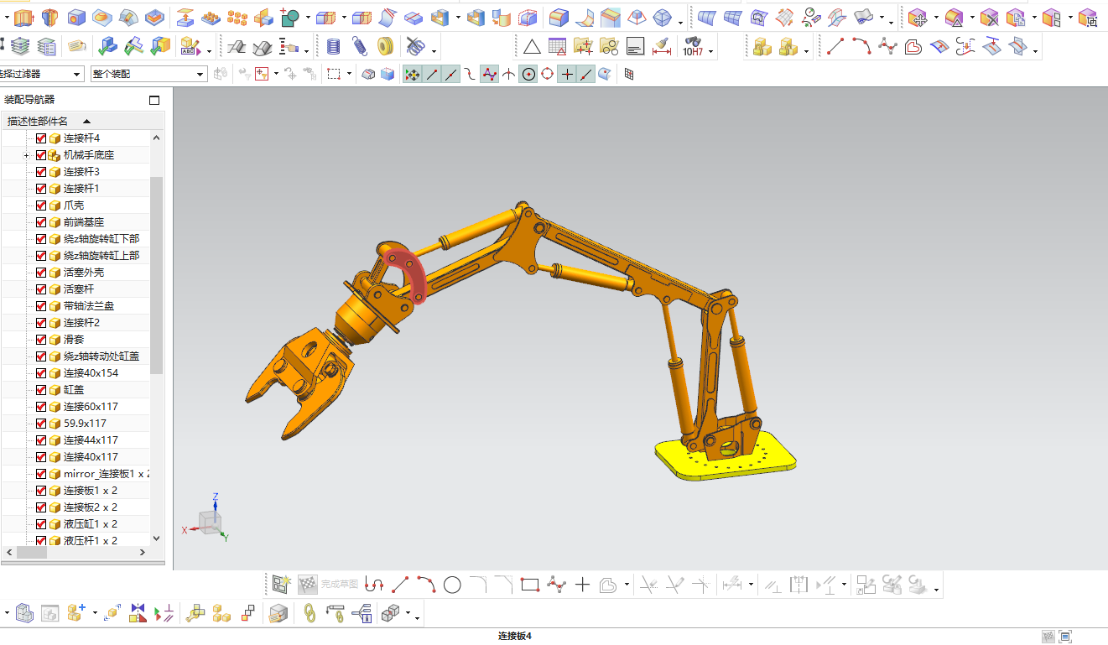This screenshot has width=1108, height=645.
Task: Open the 选择过滤器 selection filter dropdown
Action: [x=42, y=75]
